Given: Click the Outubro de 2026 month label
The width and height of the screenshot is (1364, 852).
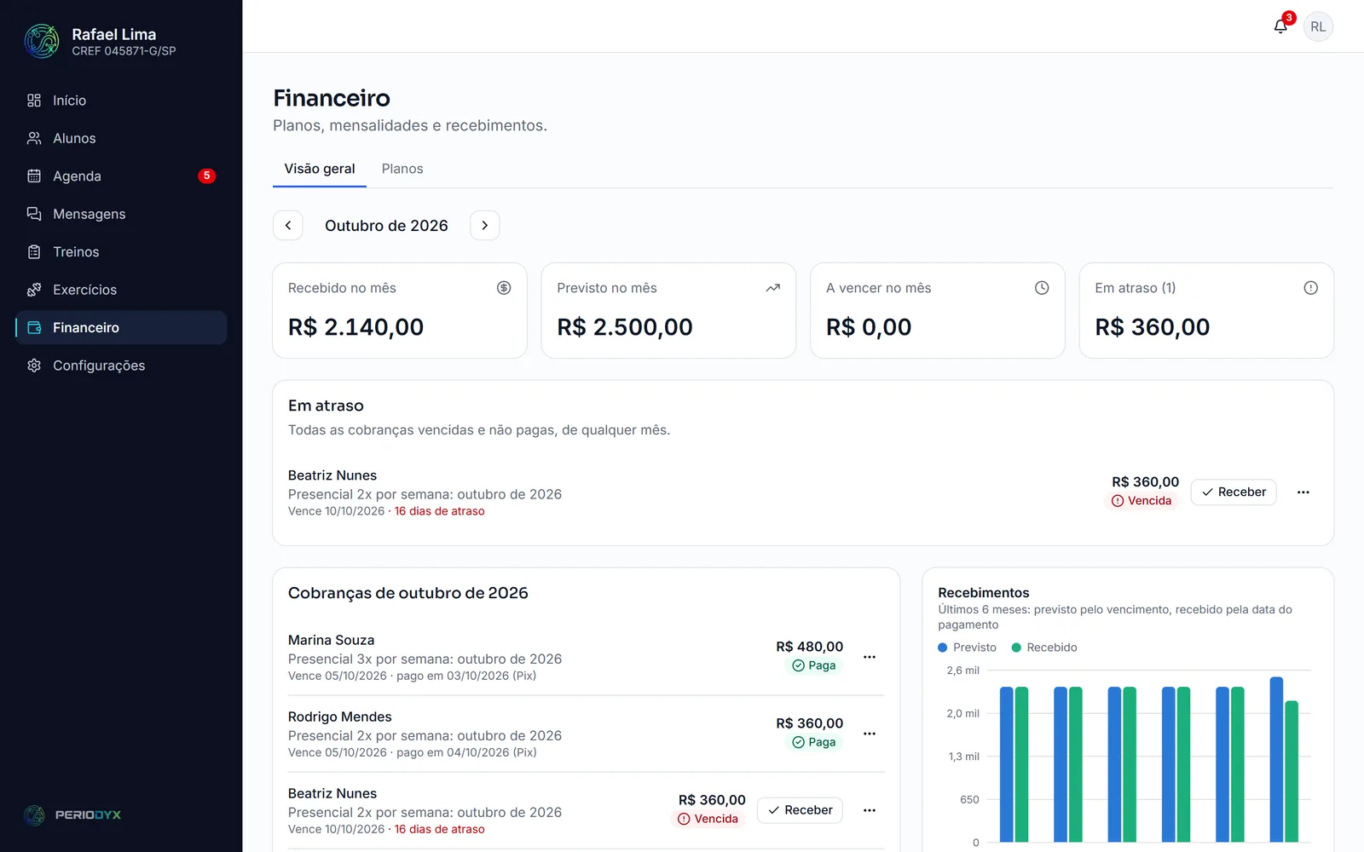Looking at the screenshot, I should [x=386, y=226].
